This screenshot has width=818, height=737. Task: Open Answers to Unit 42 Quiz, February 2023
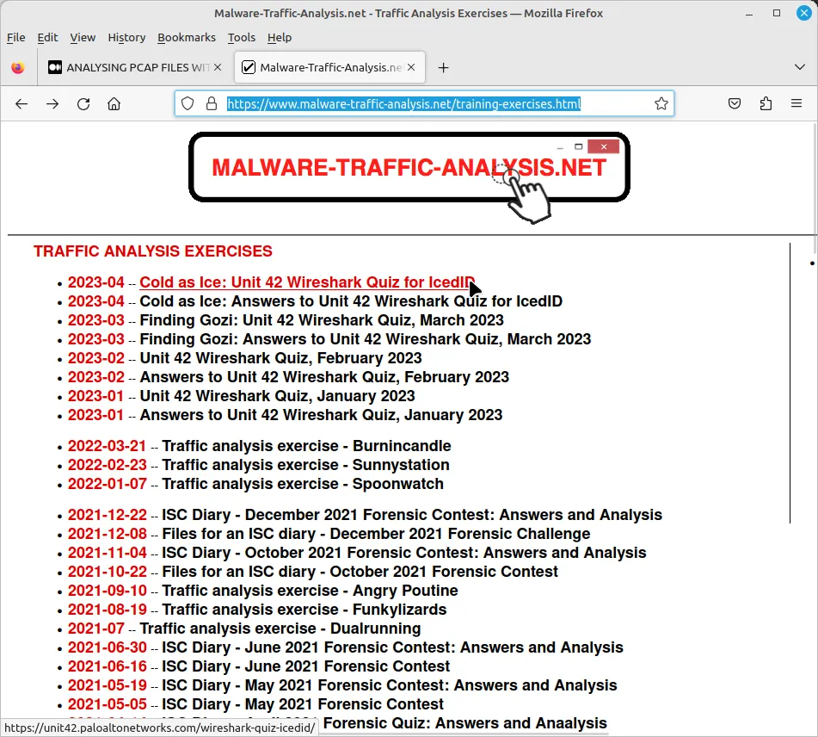pyautogui.click(x=324, y=377)
